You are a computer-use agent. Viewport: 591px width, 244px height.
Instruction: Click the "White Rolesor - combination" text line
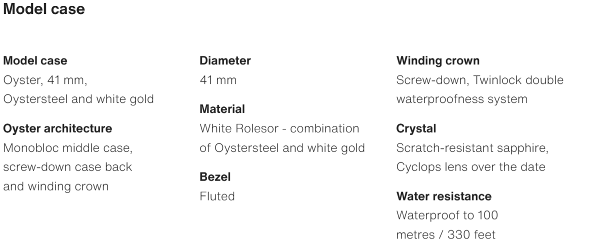[279, 128]
